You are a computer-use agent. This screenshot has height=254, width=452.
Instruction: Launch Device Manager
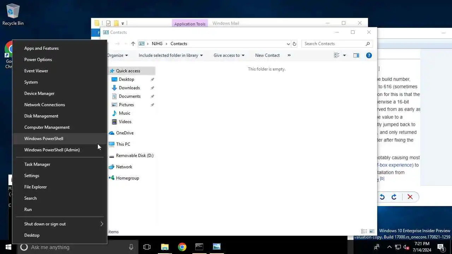60,93
